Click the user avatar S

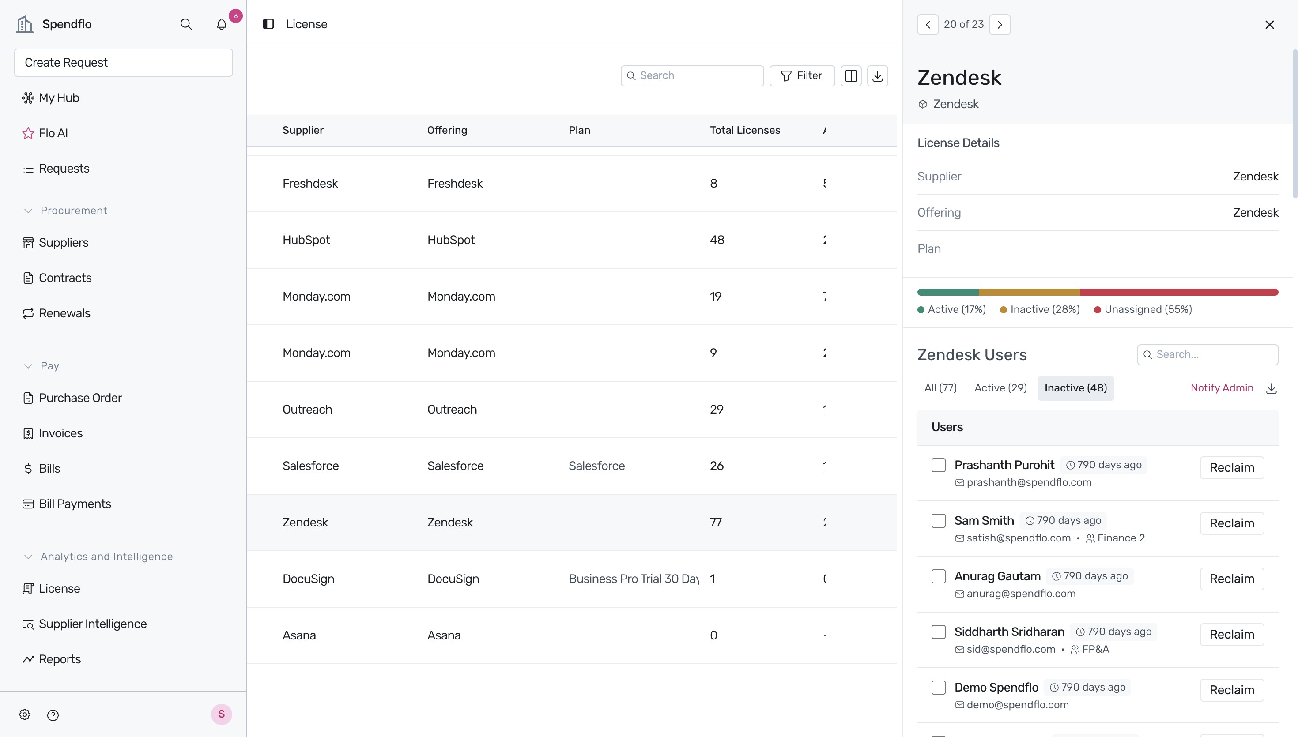(221, 714)
